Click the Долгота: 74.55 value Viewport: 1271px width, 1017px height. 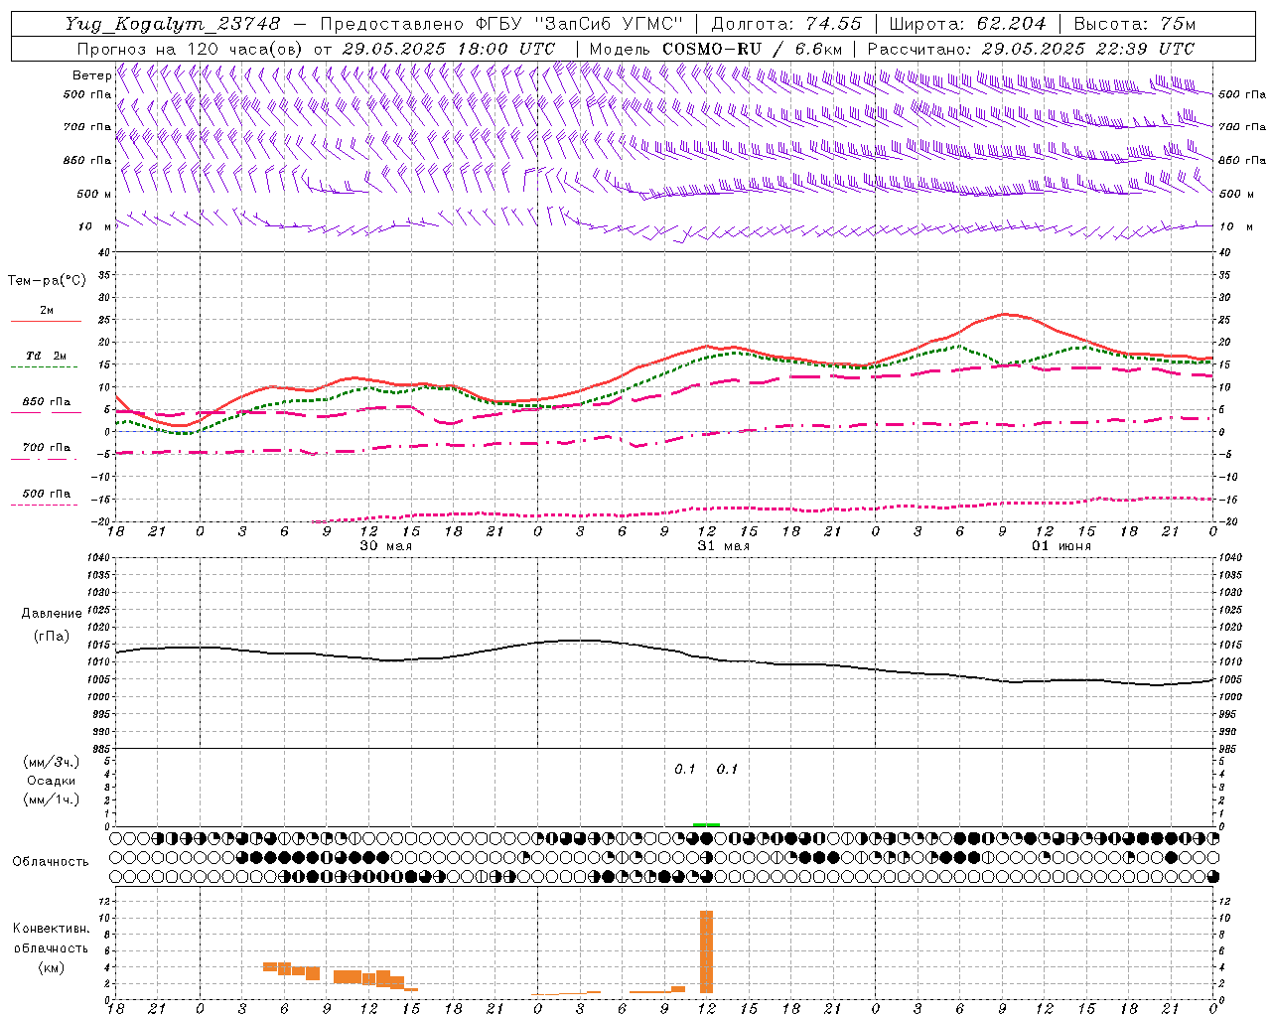click(x=786, y=24)
